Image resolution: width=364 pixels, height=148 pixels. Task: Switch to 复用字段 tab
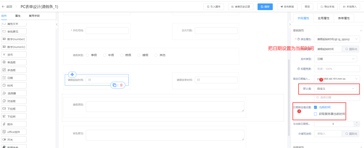coord(34,16)
